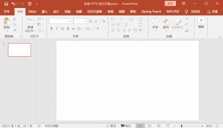Open the Section dropdown icon

pyautogui.click(x=40, y=30)
